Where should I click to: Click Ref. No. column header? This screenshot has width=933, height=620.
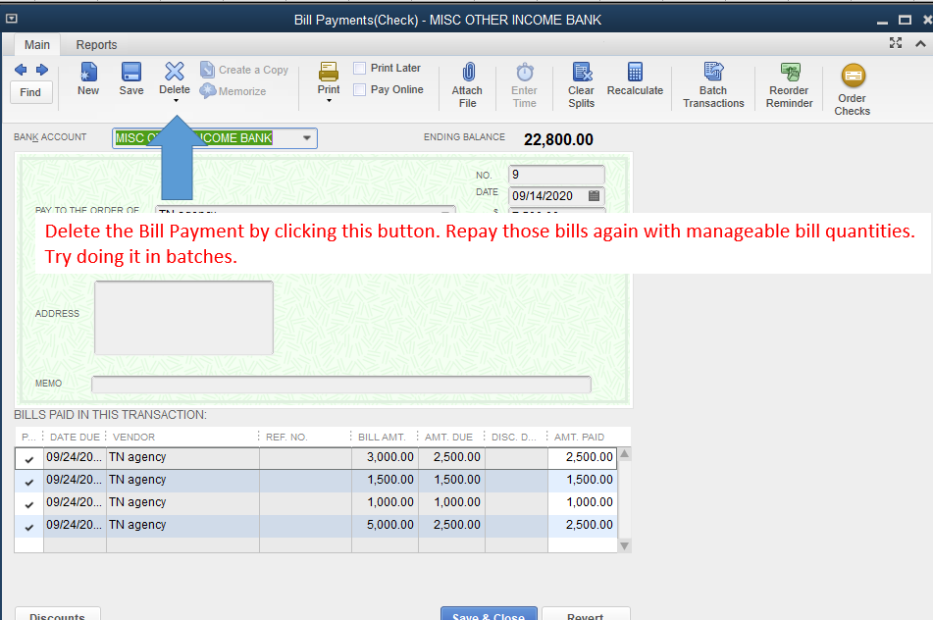(305, 437)
